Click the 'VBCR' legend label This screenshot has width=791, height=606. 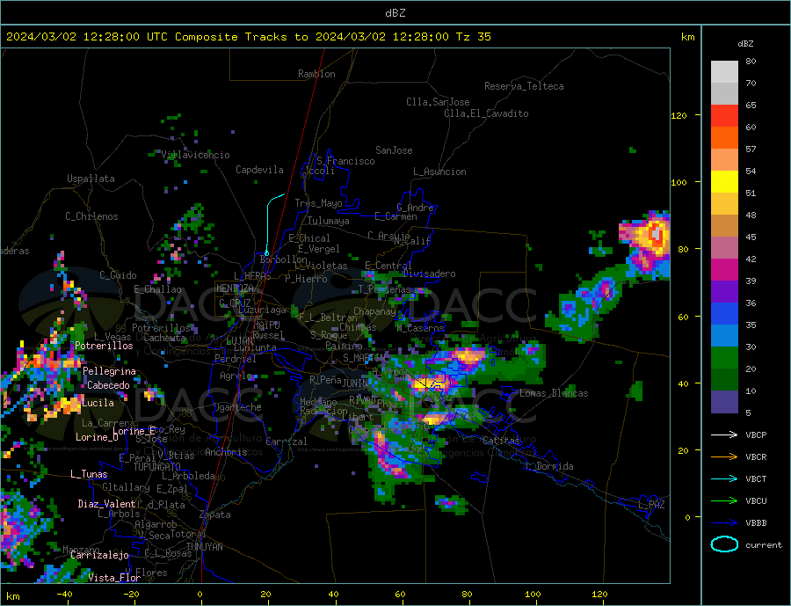(756, 457)
